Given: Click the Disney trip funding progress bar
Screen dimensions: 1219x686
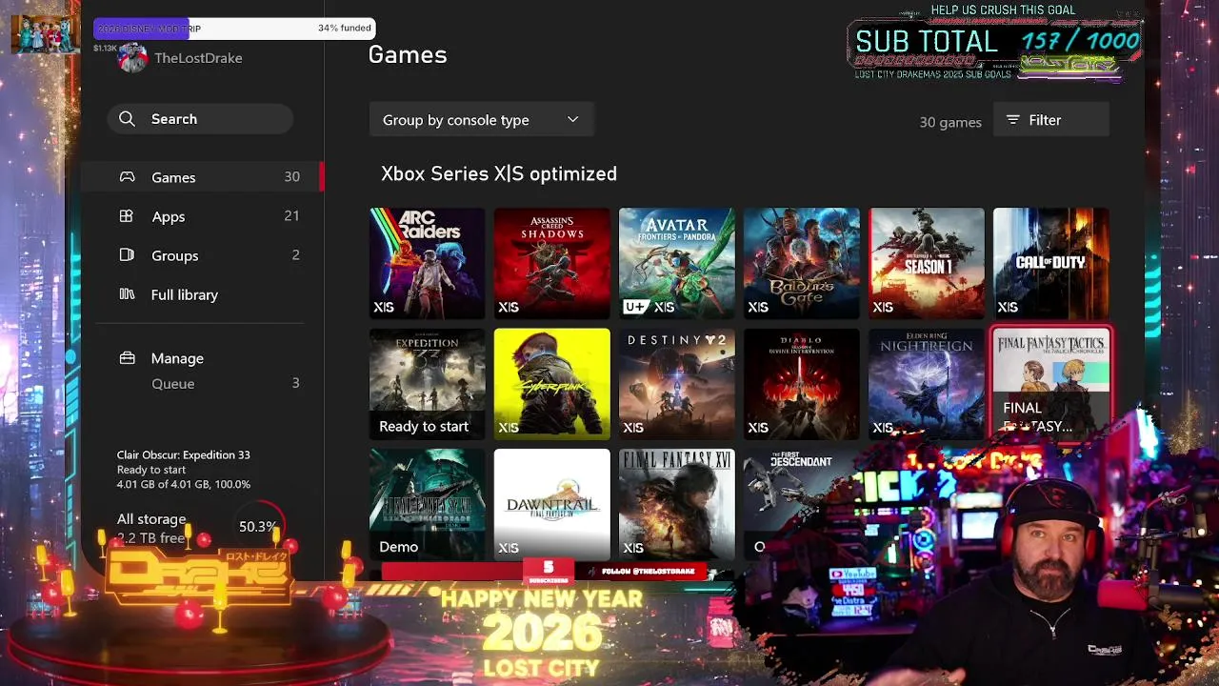Looking at the screenshot, I should tap(234, 29).
